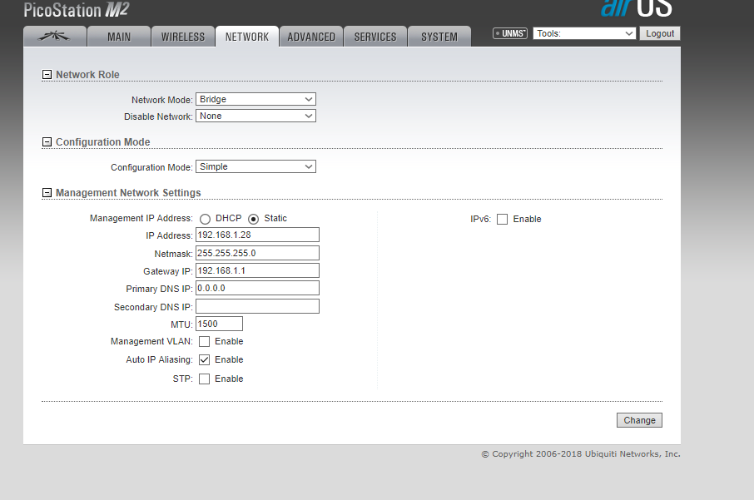Select the DHCP radio button
The height and width of the screenshot is (500, 754).
coord(206,220)
